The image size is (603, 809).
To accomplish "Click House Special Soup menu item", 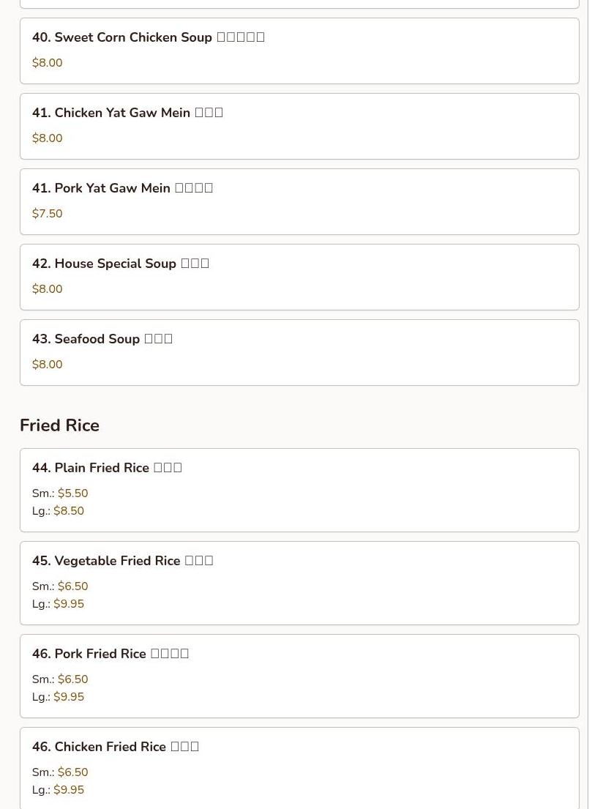I will [299, 277].
